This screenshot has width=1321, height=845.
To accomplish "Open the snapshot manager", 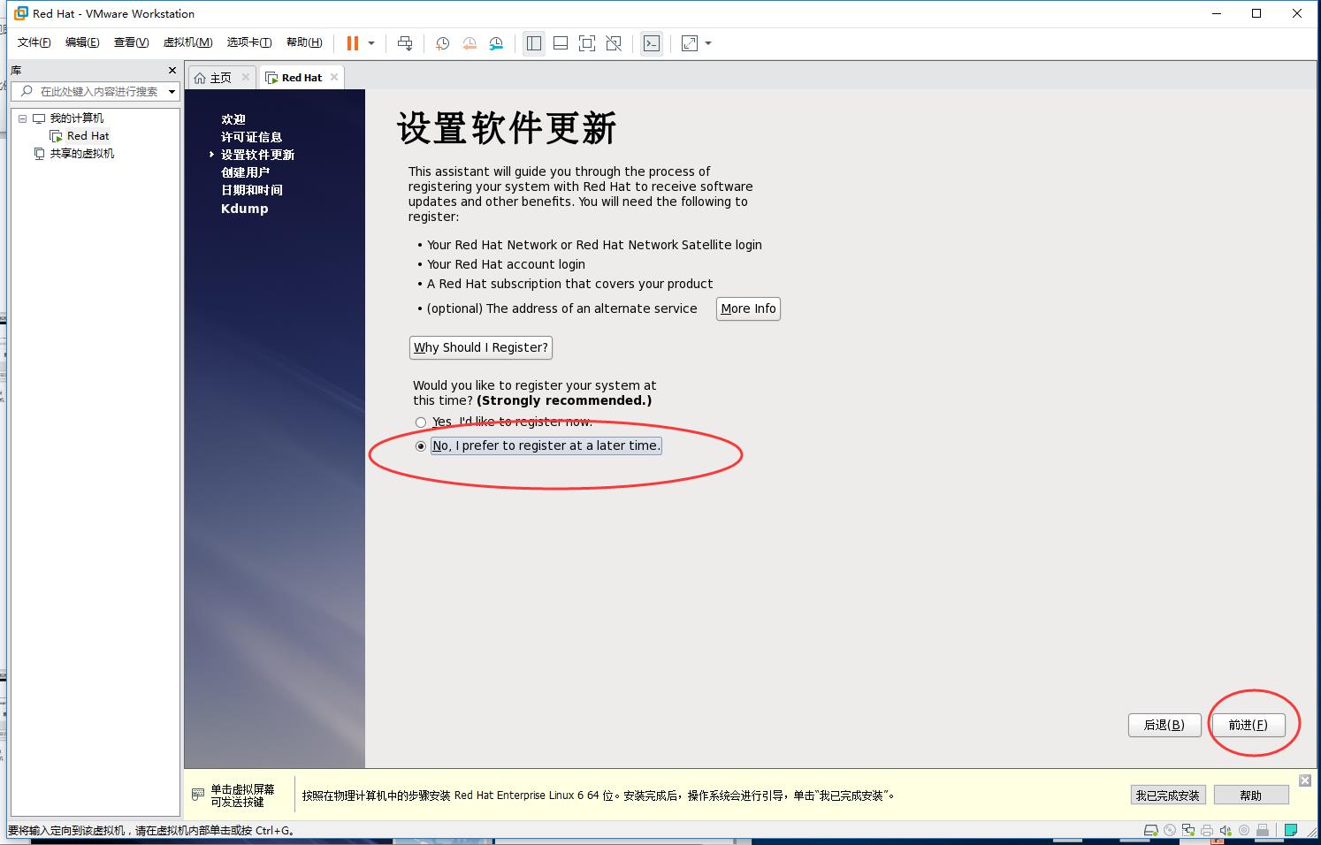I will click(x=496, y=43).
